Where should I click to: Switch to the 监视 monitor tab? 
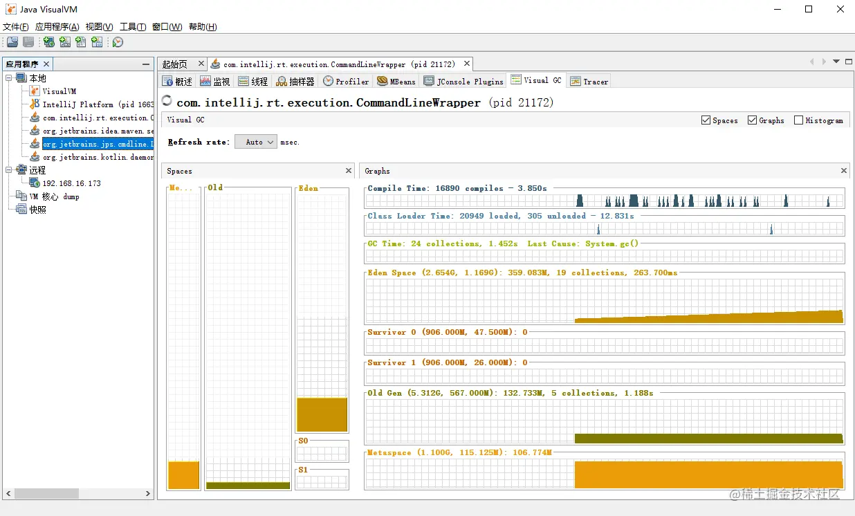point(215,81)
